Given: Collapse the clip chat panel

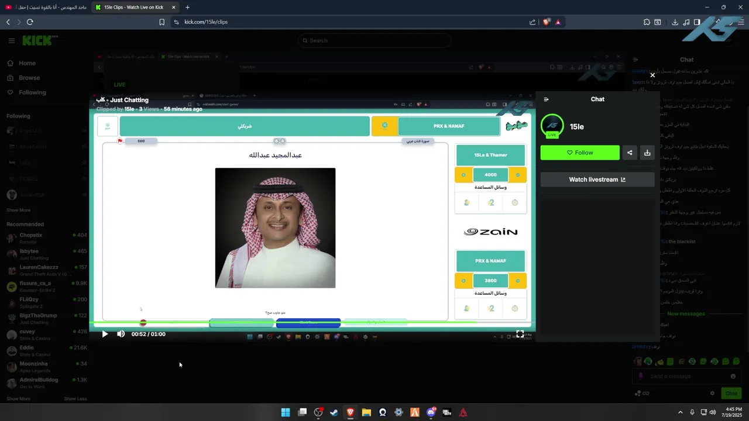Looking at the screenshot, I should coord(546,99).
